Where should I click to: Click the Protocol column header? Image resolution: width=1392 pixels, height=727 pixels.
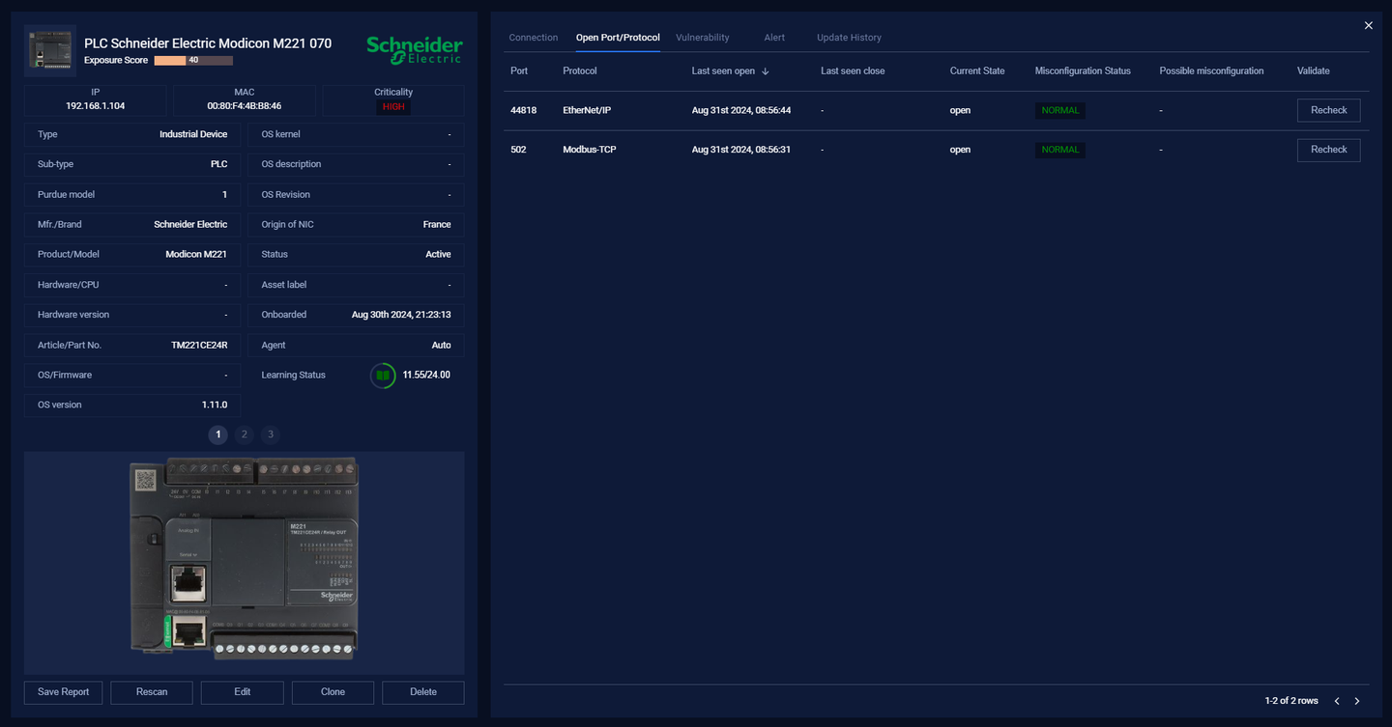(x=580, y=71)
